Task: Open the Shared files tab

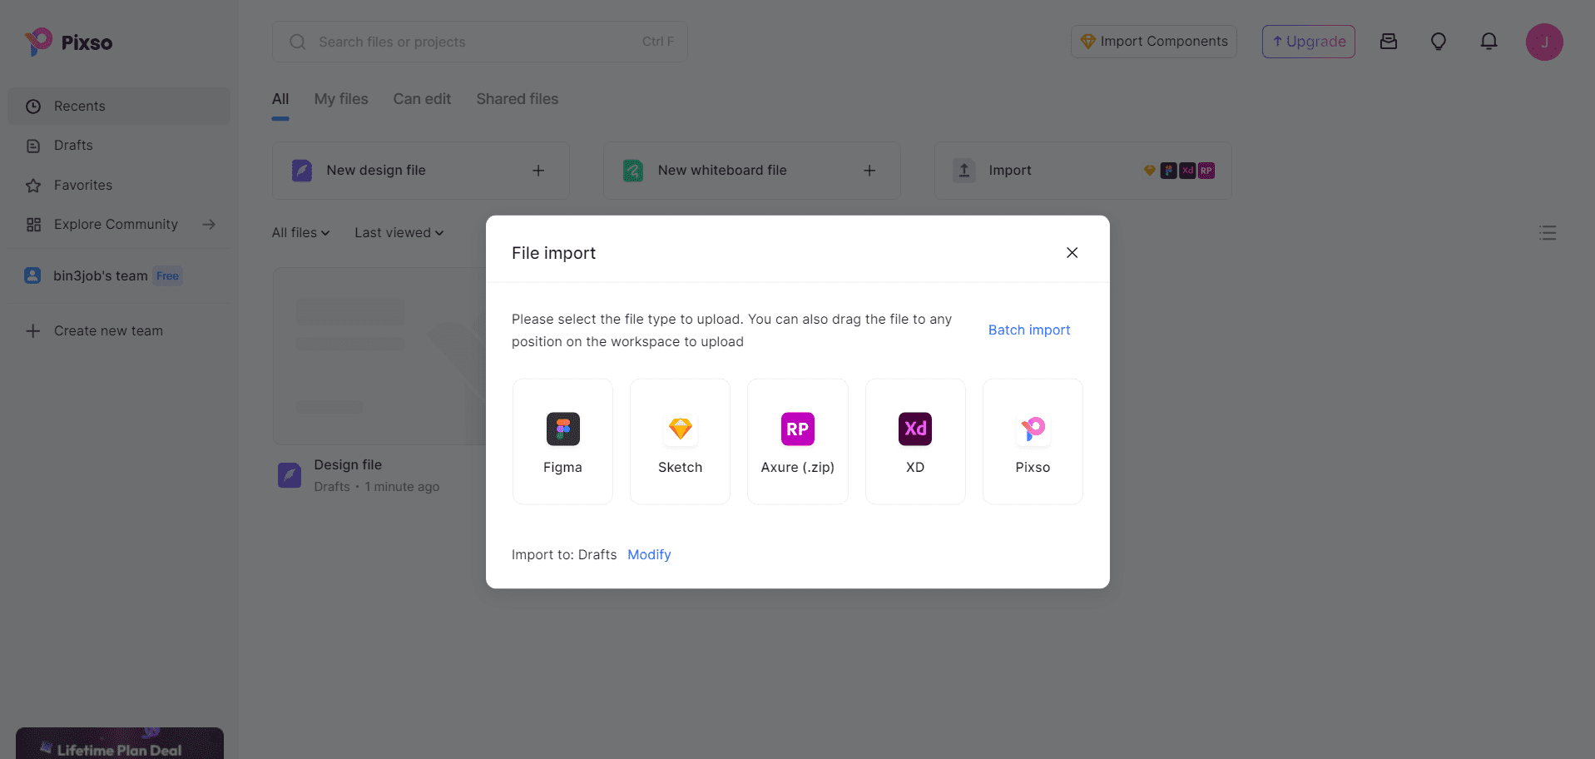Action: point(517,99)
